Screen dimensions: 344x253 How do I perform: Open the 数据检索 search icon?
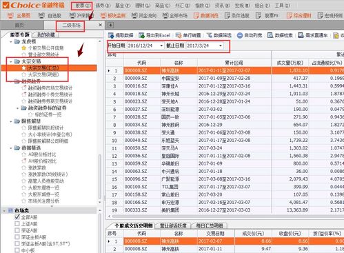[x=270, y=35]
